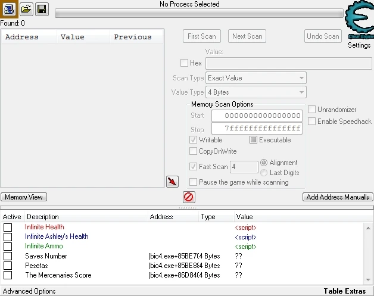The height and width of the screenshot is (296, 374).
Task: Freeze the Pesetas entry checkbox
Action: [x=8, y=266]
